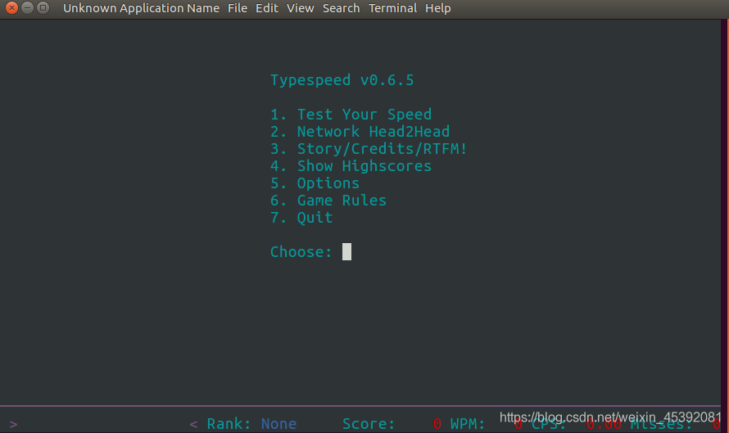Image resolution: width=729 pixels, height=433 pixels.
Task: Click the minimize window button
Action: [x=27, y=8]
